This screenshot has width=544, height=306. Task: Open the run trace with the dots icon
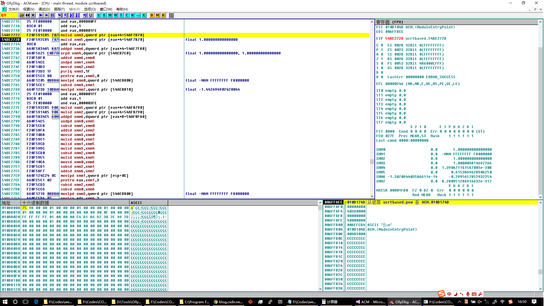(x=138, y=15)
